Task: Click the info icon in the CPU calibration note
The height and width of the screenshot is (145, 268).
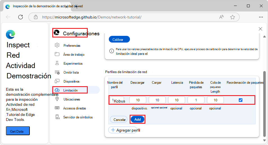Action: [111, 51]
